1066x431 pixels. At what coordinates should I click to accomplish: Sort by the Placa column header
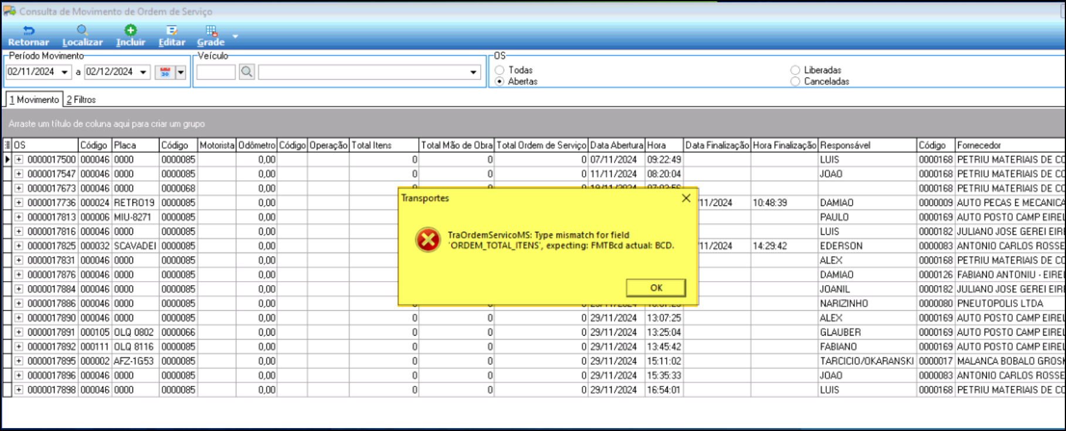click(x=135, y=145)
